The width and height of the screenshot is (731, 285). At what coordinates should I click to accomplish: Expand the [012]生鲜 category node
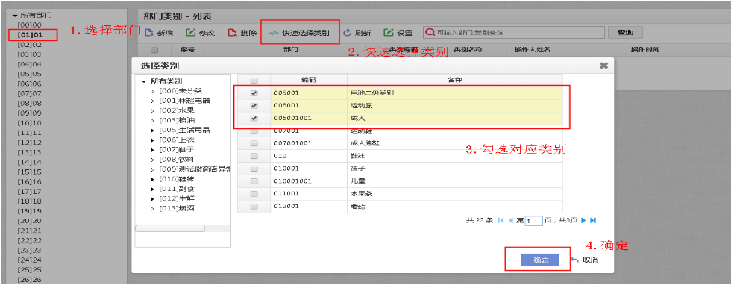(152, 198)
